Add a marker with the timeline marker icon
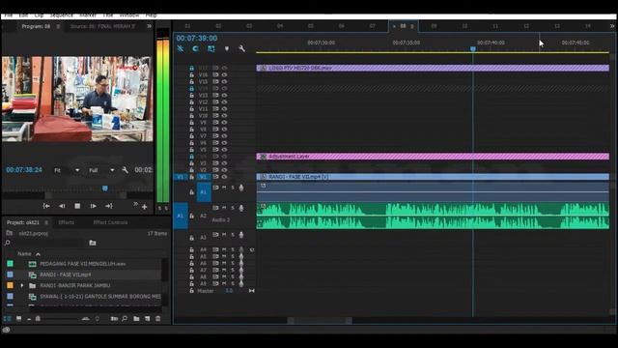The width and height of the screenshot is (618, 348). coord(227,48)
